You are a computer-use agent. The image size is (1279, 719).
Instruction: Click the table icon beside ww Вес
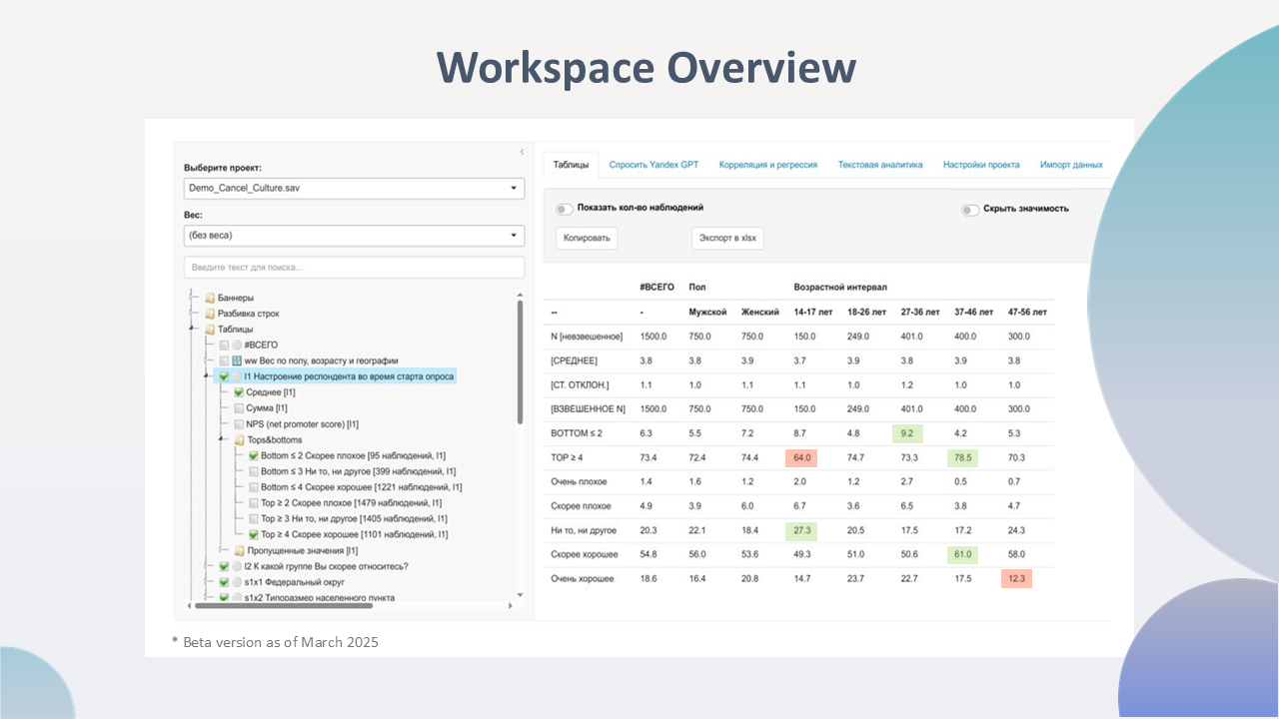(x=237, y=361)
